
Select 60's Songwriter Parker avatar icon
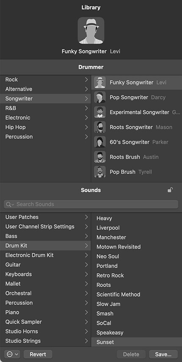(100, 142)
